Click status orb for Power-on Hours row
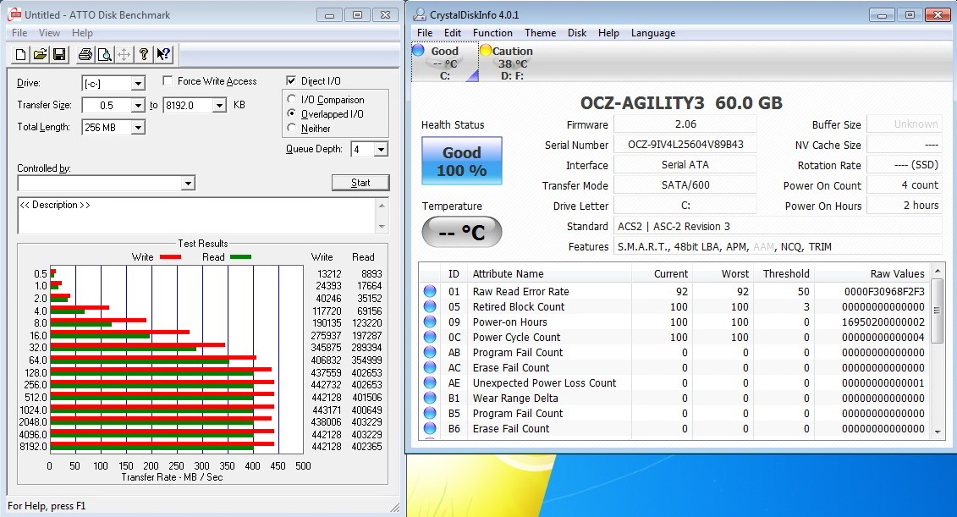 pyautogui.click(x=431, y=322)
